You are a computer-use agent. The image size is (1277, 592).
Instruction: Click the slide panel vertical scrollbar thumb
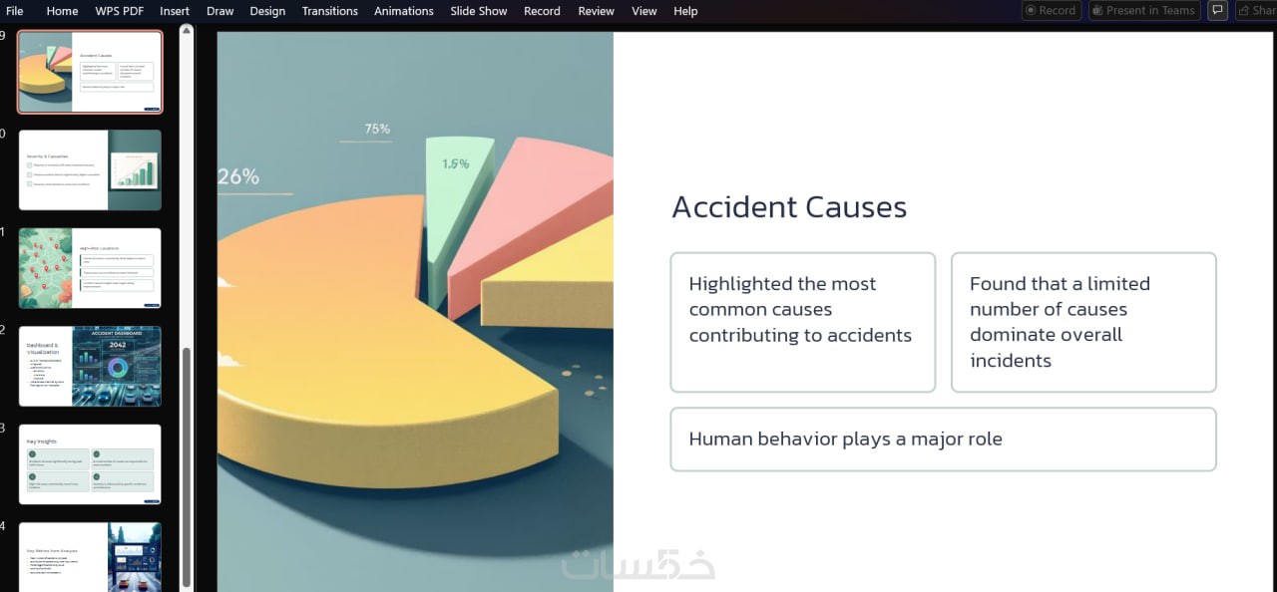(187, 466)
